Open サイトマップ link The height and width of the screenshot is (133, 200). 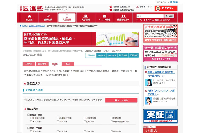[144, 7]
